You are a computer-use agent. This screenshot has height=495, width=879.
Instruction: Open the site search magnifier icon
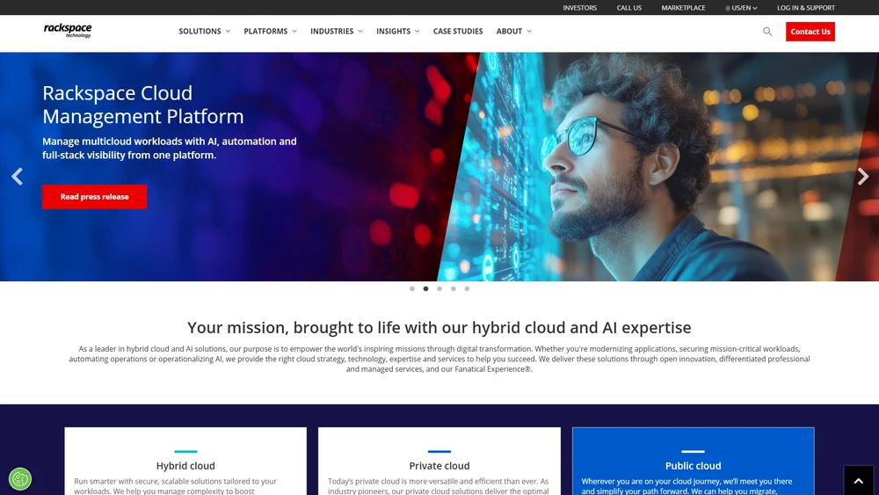click(x=767, y=32)
